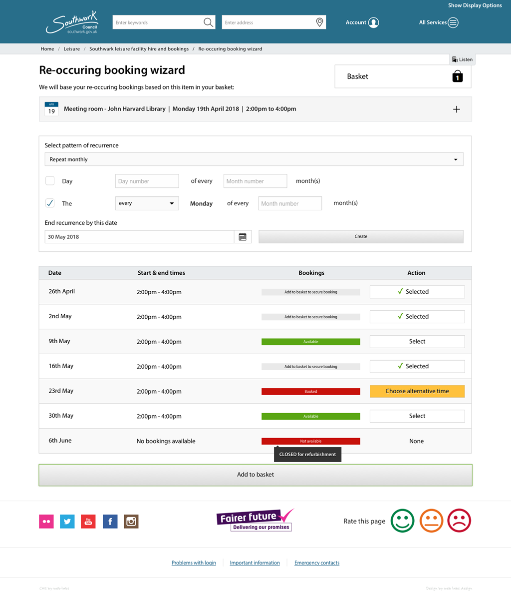
Task: Open the All Services menu icon
Action: pos(453,22)
